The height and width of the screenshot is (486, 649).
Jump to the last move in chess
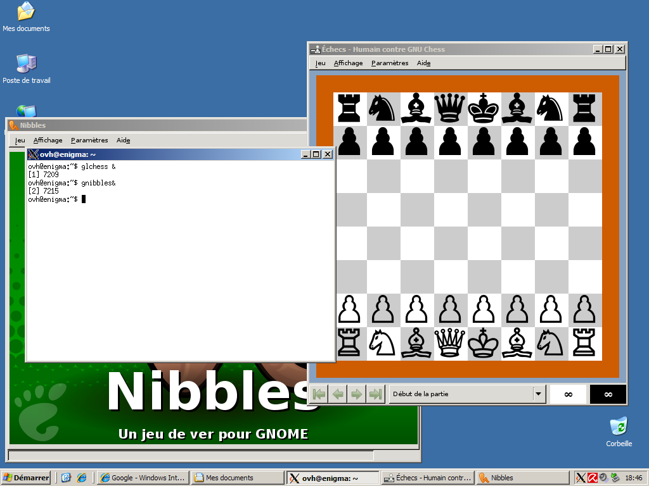(x=376, y=394)
